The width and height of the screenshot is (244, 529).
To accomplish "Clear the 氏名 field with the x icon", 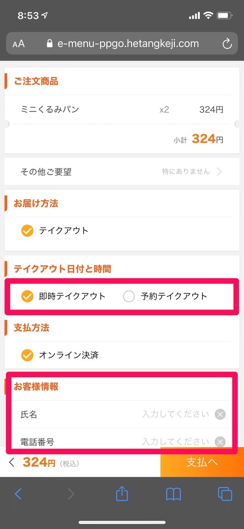I will coord(220,414).
